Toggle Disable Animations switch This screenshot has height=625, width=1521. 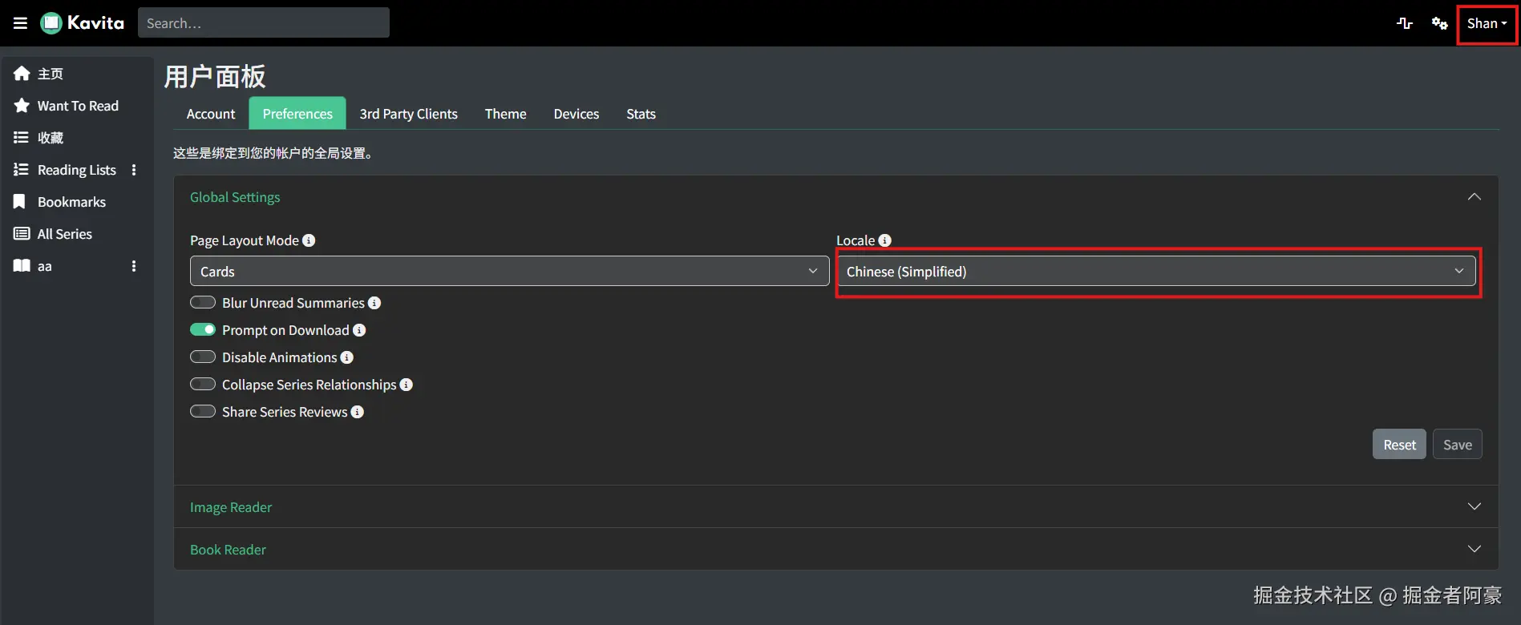click(x=203, y=357)
